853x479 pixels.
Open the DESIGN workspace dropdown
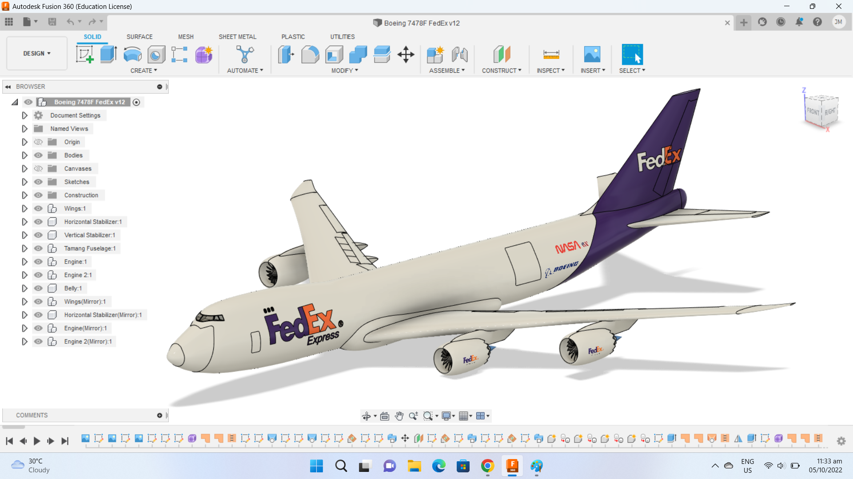click(37, 53)
